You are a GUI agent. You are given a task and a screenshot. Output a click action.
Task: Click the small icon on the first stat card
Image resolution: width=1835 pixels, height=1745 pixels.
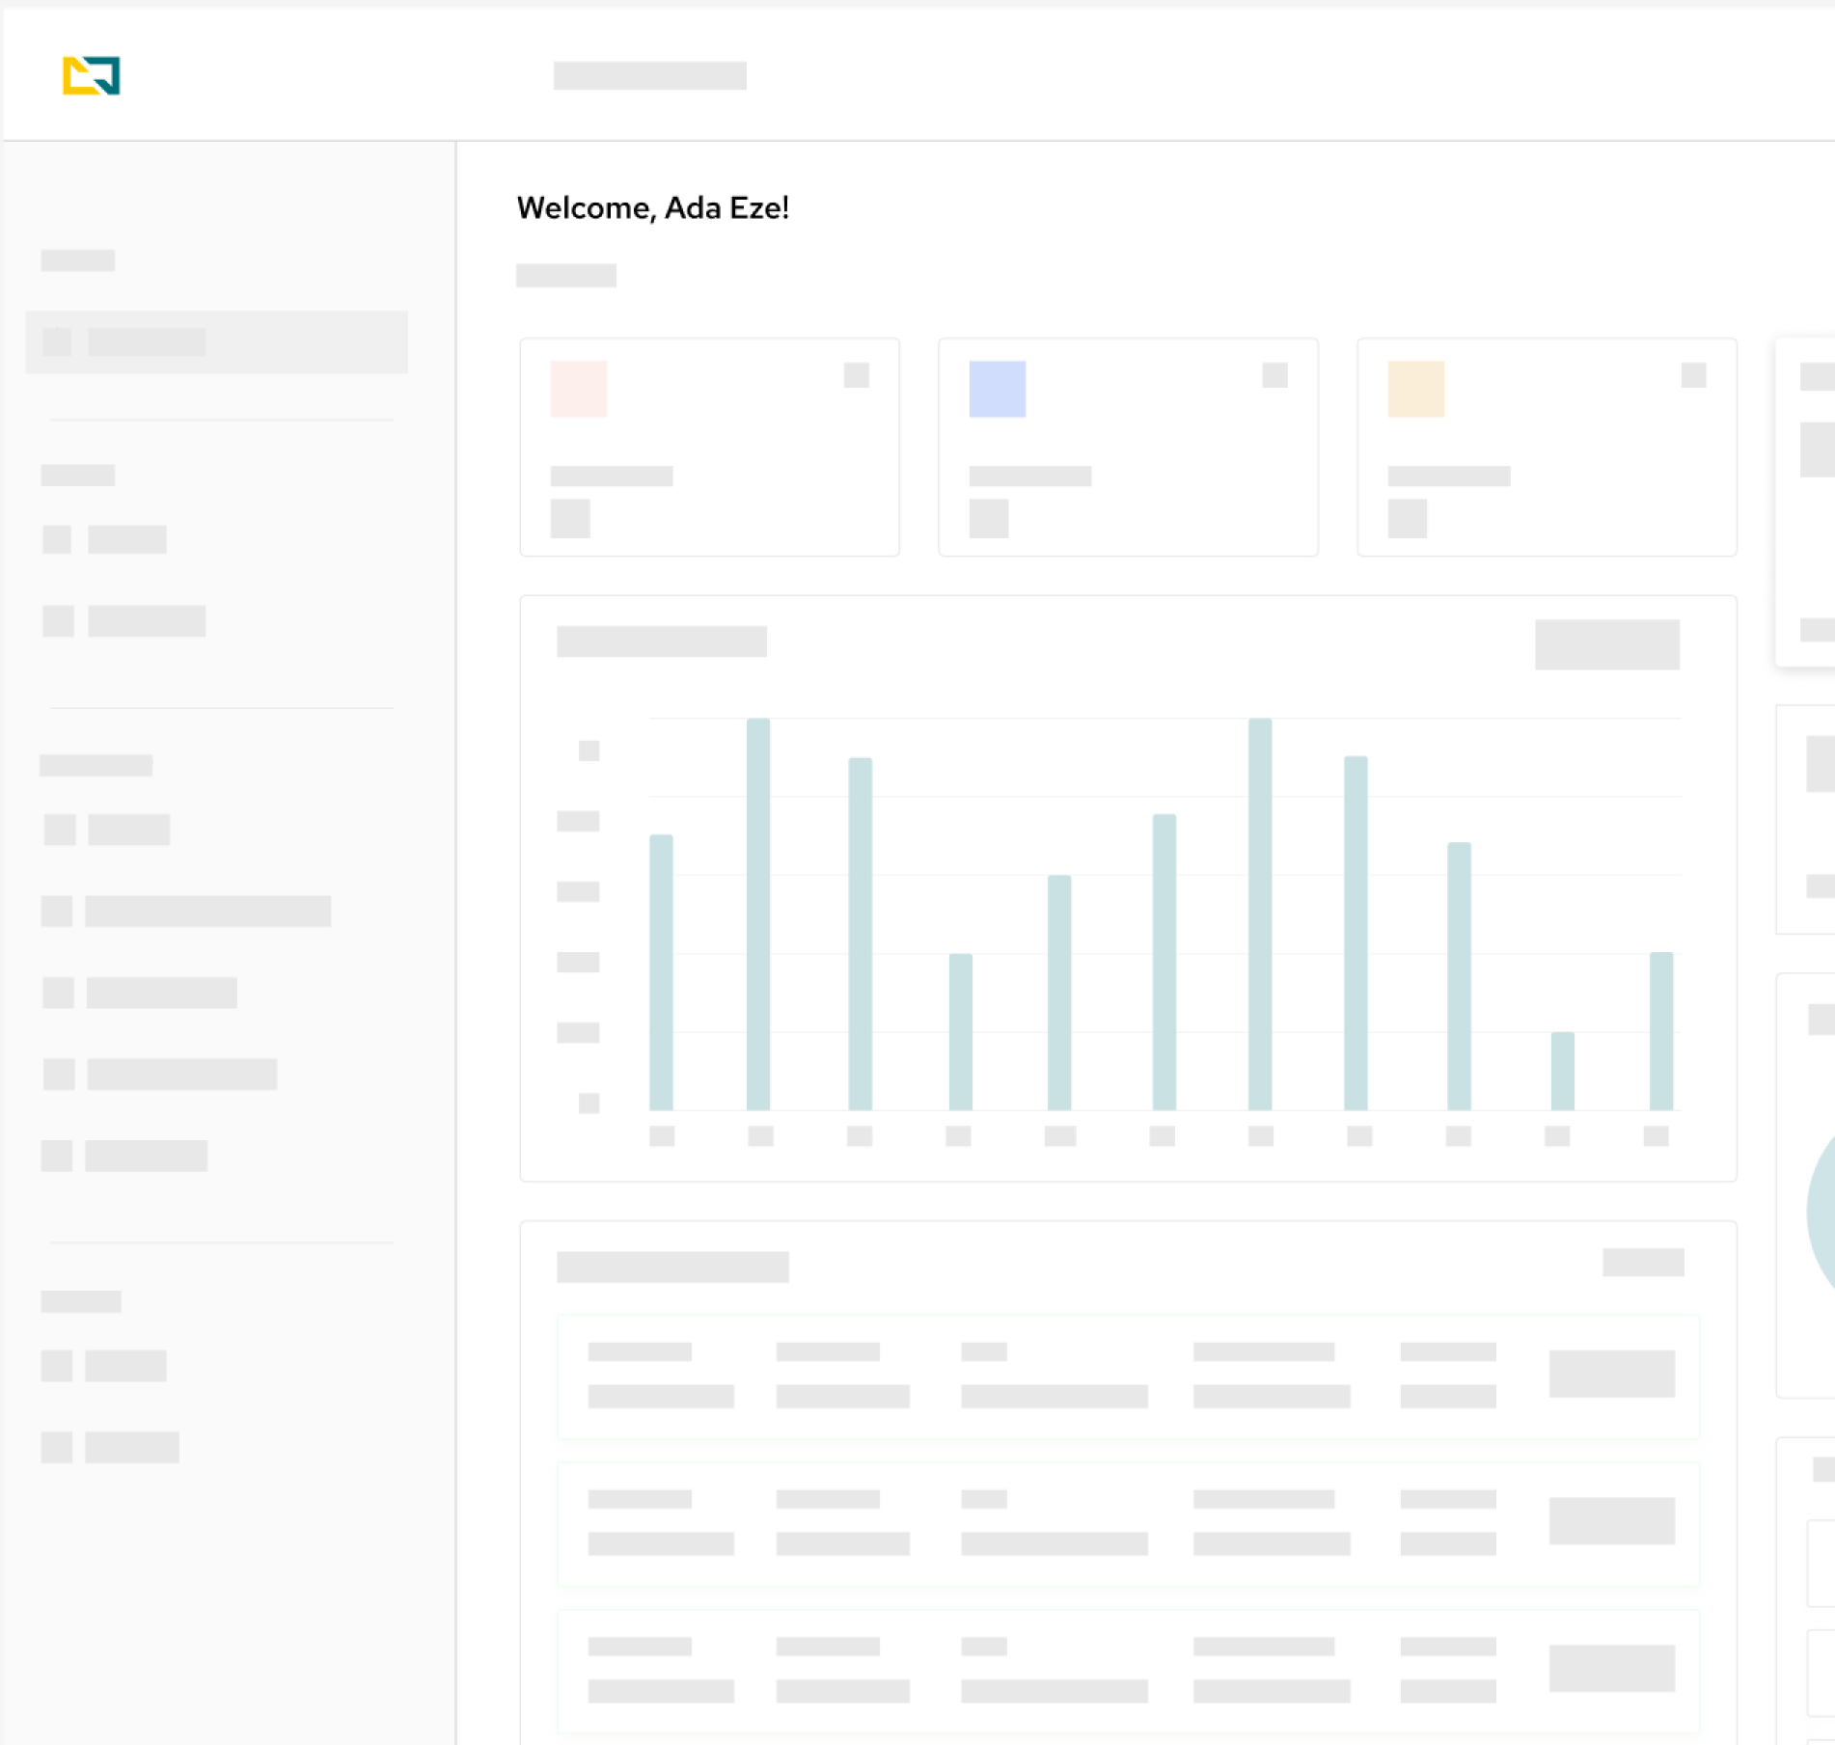(857, 376)
